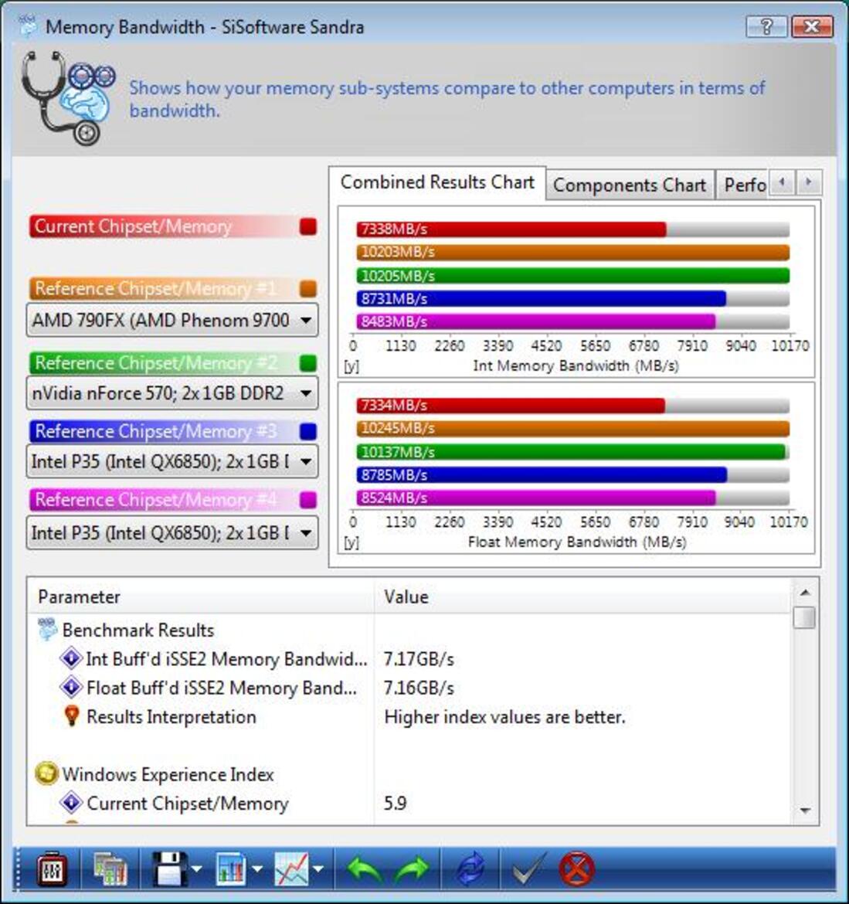This screenshot has width=849, height=904.
Task: Click diamond icon beside Int Buff'd iSSE2
Action: (x=71, y=658)
